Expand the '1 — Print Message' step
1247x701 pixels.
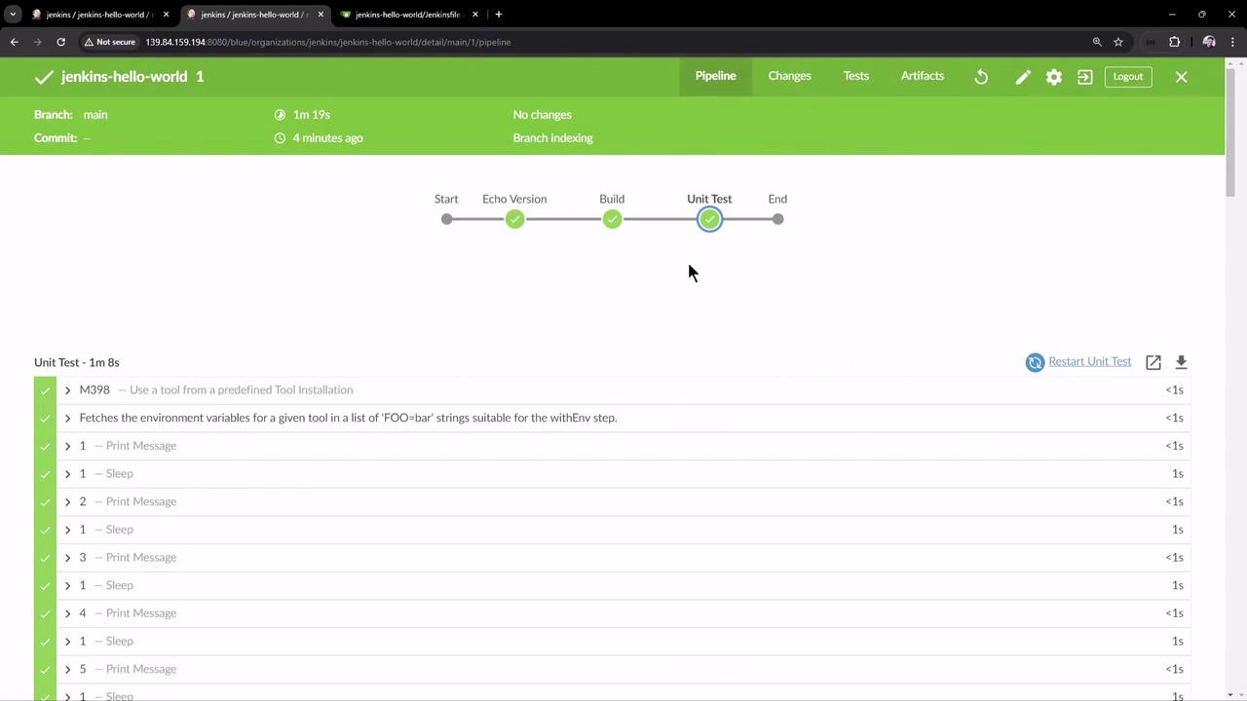click(x=68, y=446)
